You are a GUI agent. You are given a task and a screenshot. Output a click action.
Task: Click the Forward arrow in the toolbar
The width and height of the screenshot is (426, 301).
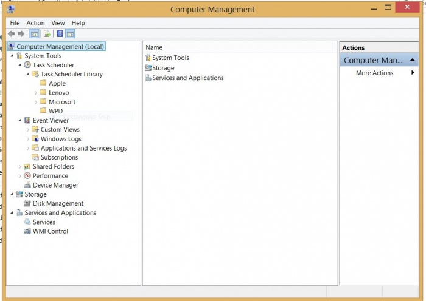[x=21, y=34]
